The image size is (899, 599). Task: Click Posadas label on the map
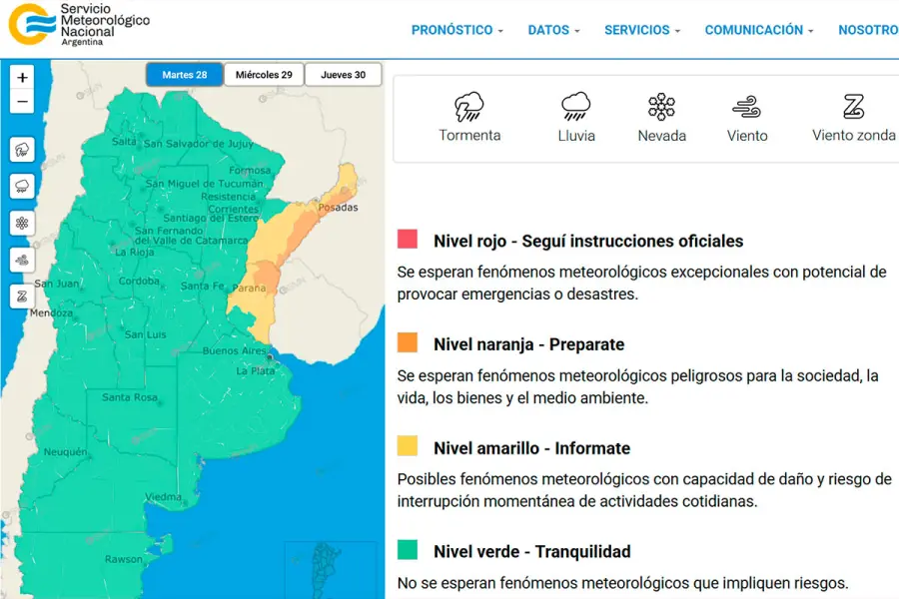338,208
